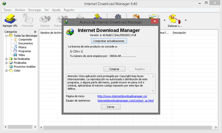This screenshot has height=133, width=222.
Task: Click download list scroll left arrow
Action: coord(41,127)
